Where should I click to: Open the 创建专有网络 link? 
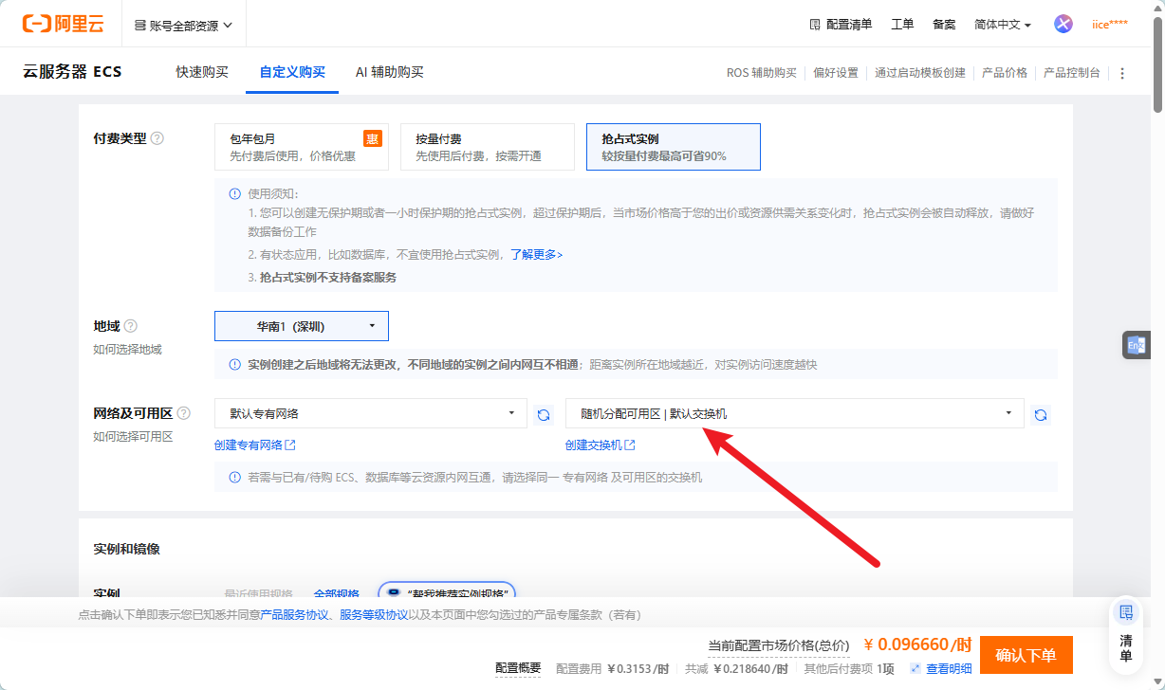pyautogui.click(x=255, y=445)
